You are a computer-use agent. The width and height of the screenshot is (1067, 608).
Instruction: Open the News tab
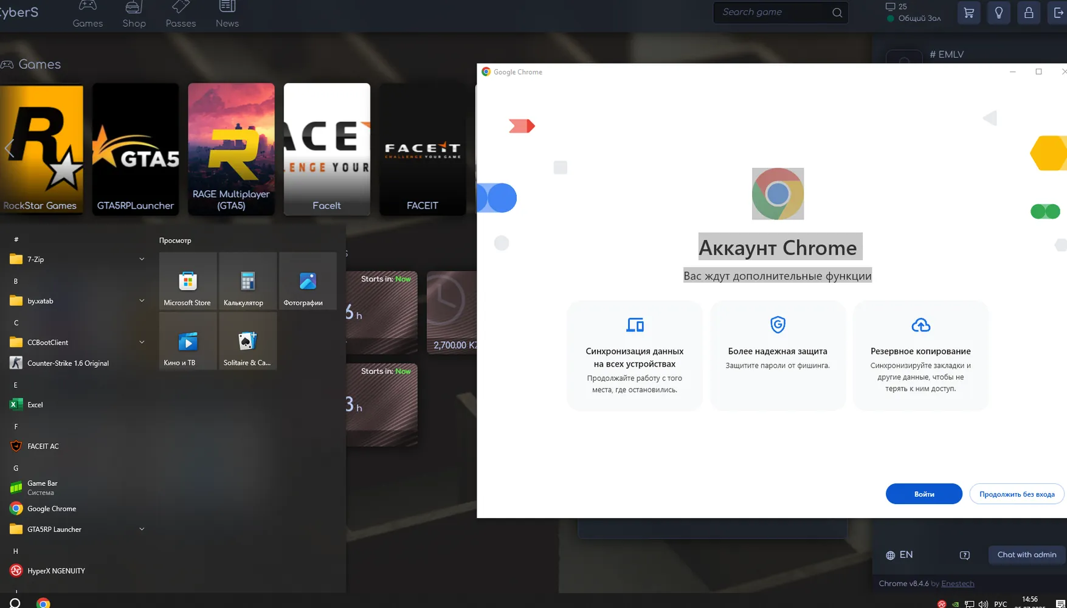pos(227,15)
